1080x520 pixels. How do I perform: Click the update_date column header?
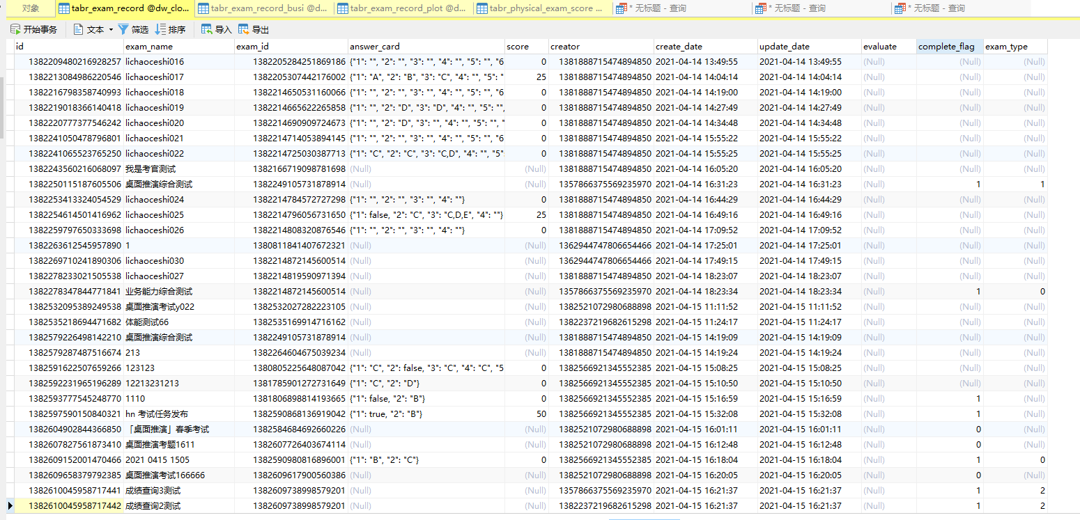click(809, 47)
